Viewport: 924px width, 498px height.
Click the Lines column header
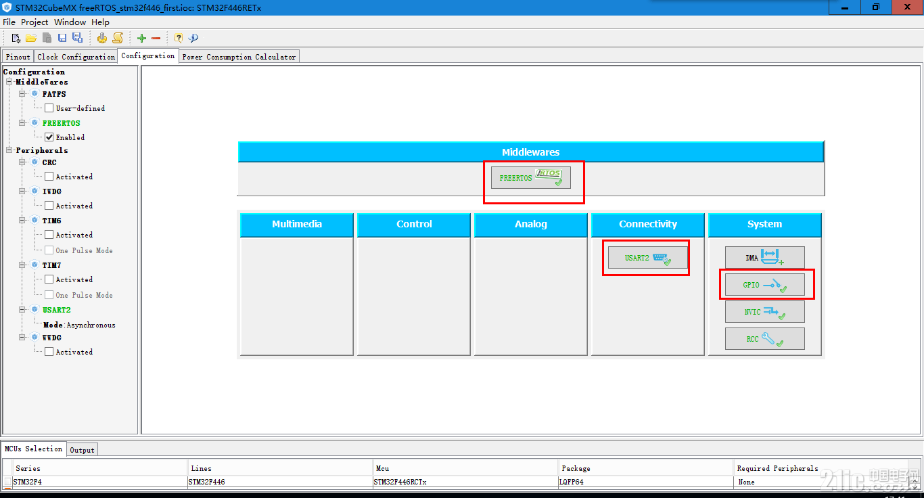tap(281, 468)
